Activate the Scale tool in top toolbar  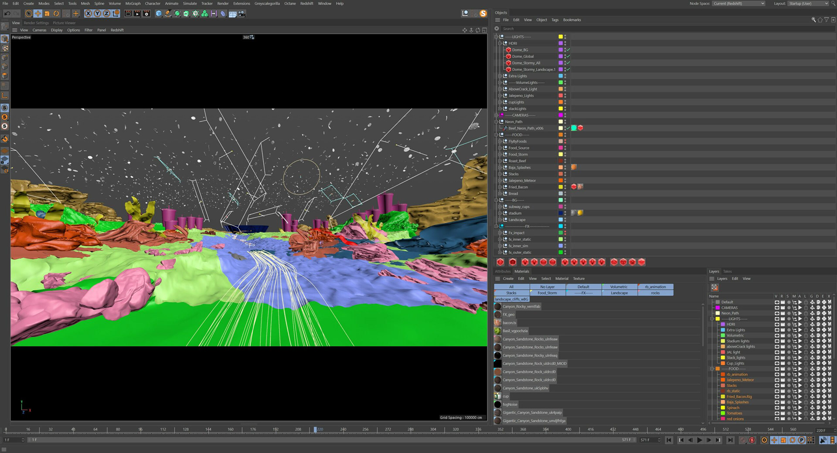pyautogui.click(x=47, y=14)
